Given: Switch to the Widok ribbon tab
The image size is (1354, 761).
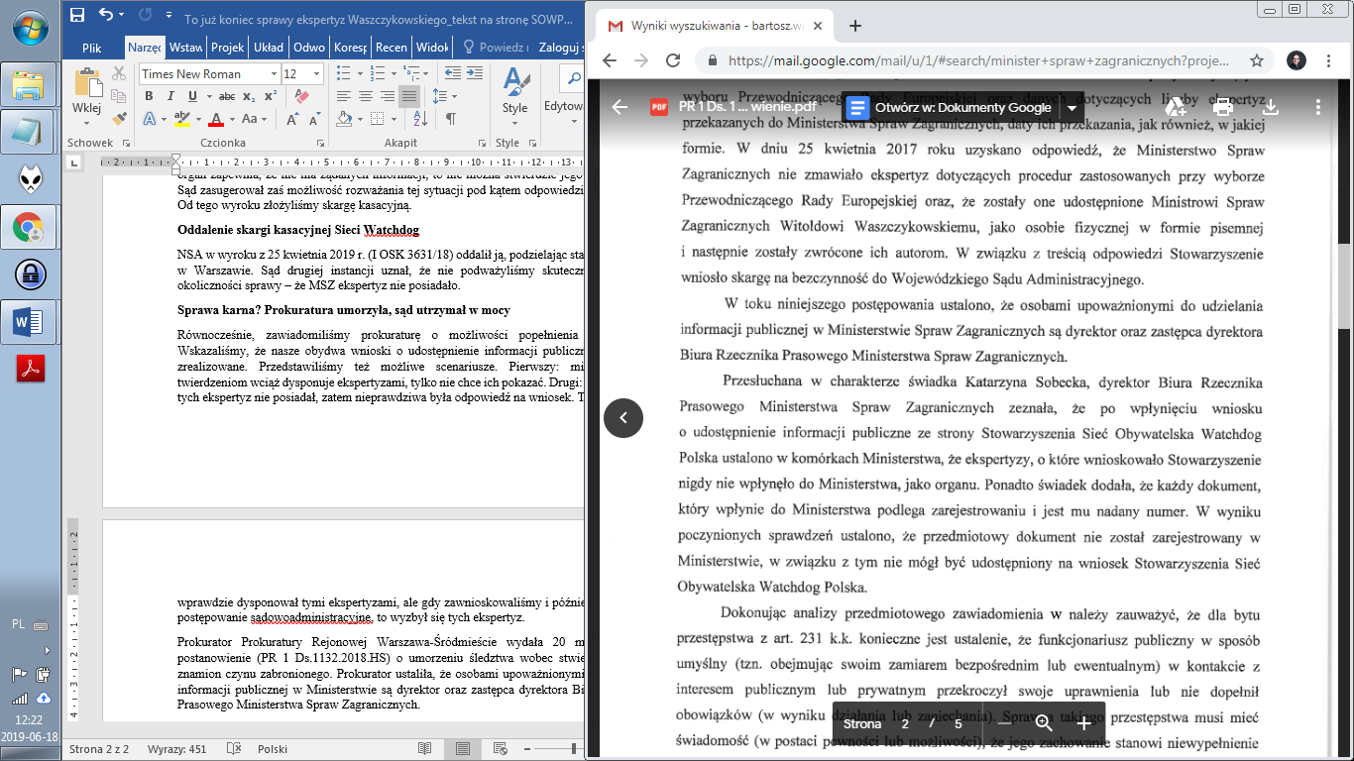Looking at the screenshot, I should pyautogui.click(x=432, y=48).
